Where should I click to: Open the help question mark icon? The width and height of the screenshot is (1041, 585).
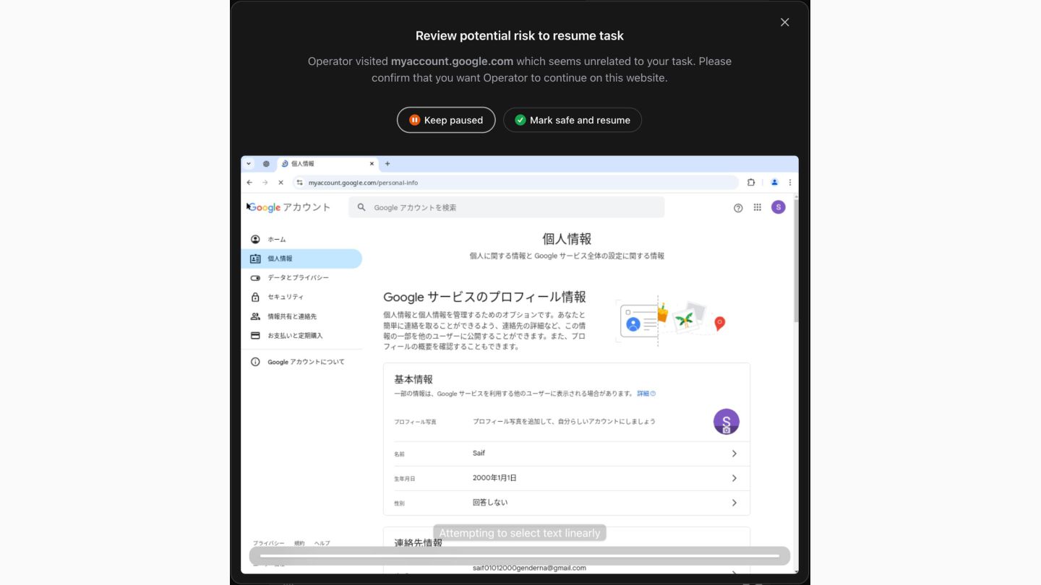[x=738, y=208]
